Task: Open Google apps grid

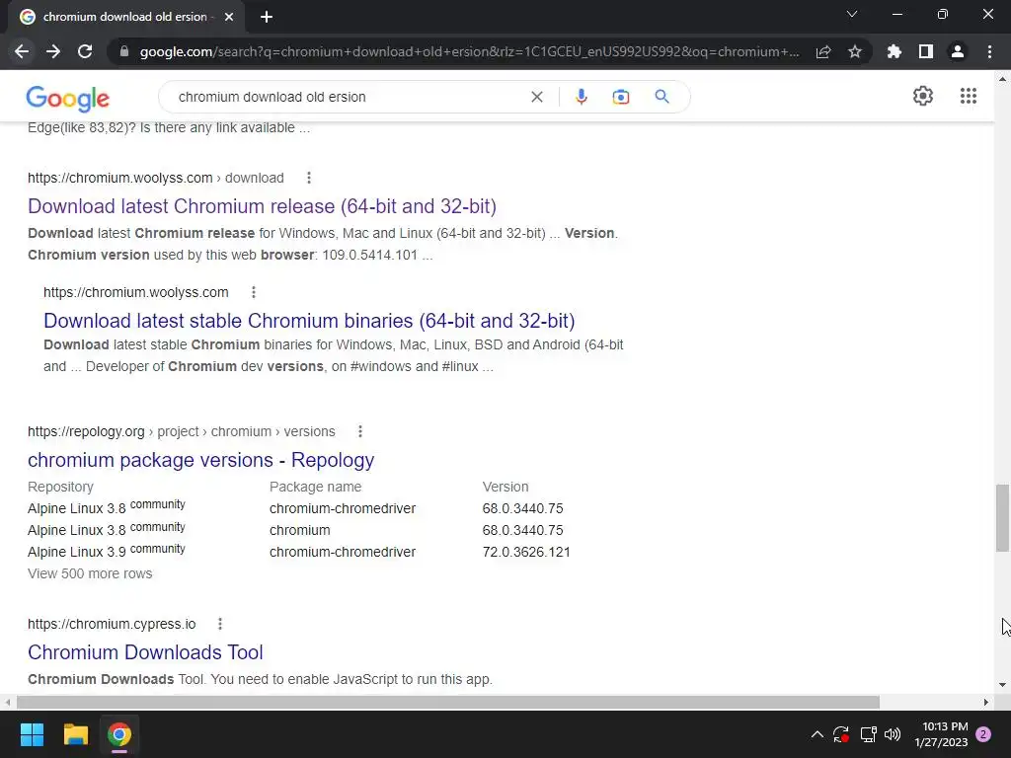Action: click(x=968, y=96)
